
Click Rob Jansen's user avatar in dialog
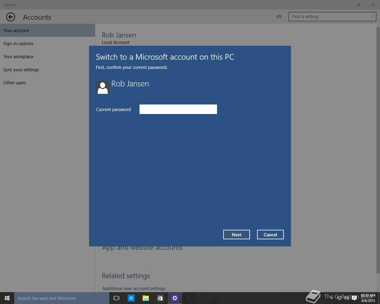[103, 87]
